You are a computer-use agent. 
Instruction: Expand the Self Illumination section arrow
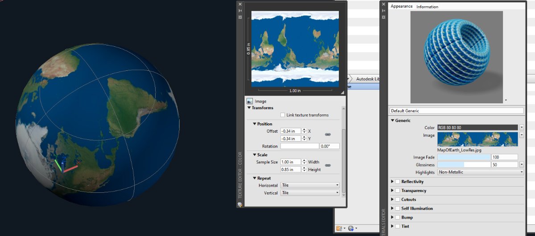tap(392, 208)
